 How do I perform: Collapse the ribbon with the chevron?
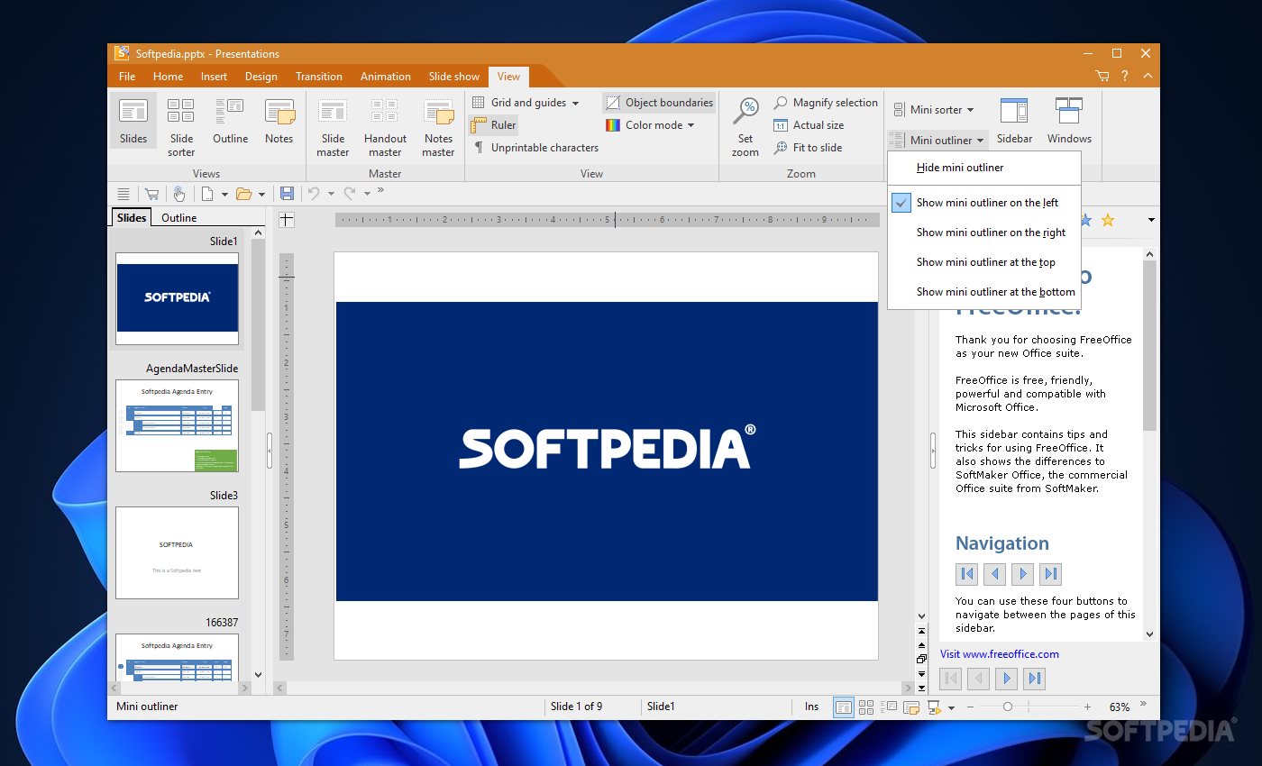pos(1148,77)
